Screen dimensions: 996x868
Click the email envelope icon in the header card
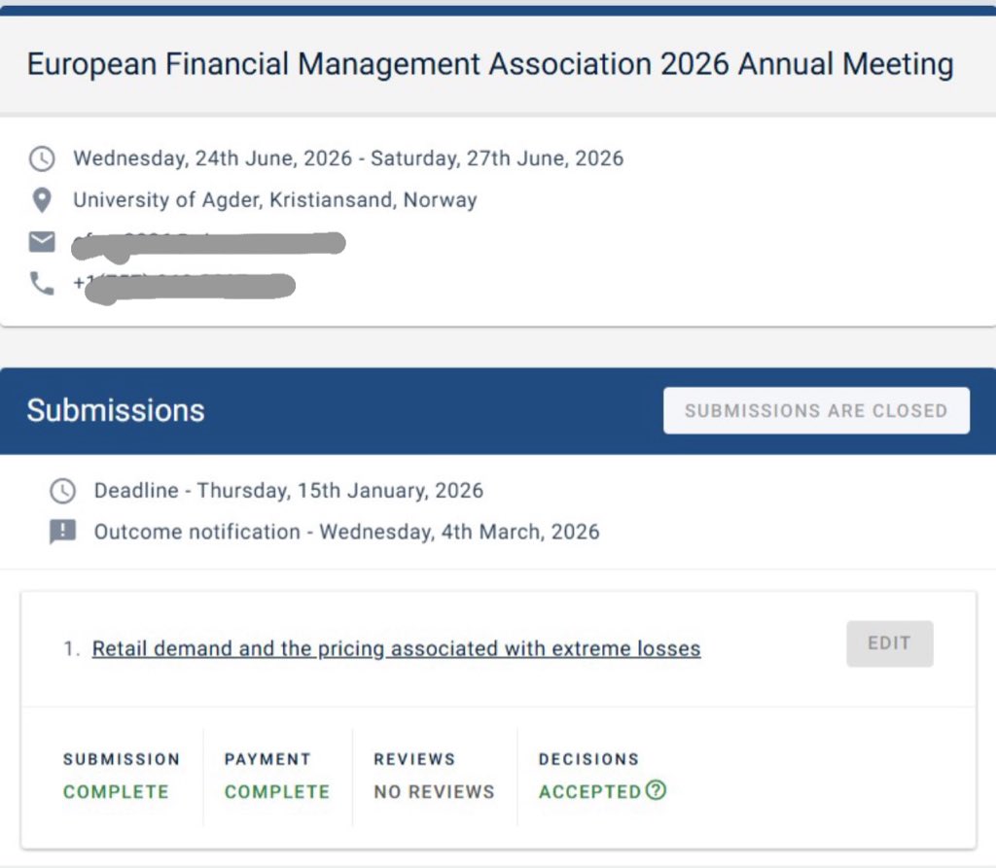(x=41, y=241)
